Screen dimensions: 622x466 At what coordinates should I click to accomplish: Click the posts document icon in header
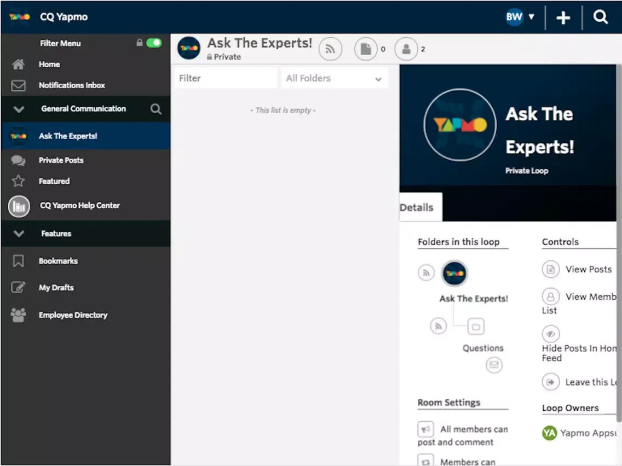point(366,49)
